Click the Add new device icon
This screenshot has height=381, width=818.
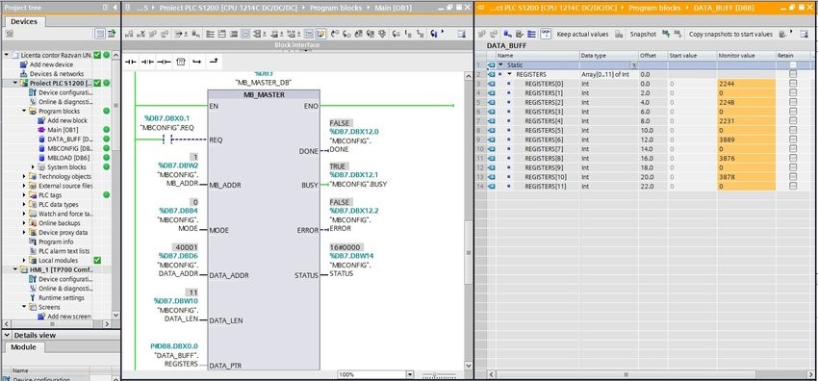click(23, 64)
